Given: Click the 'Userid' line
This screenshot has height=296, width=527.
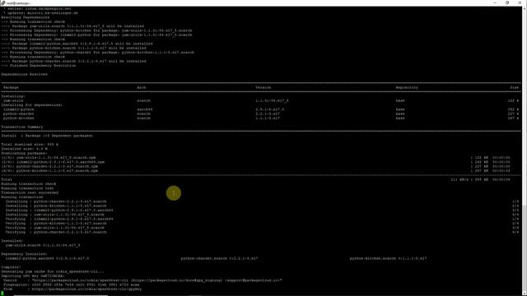Looking at the screenshot, I should coord(142,280).
